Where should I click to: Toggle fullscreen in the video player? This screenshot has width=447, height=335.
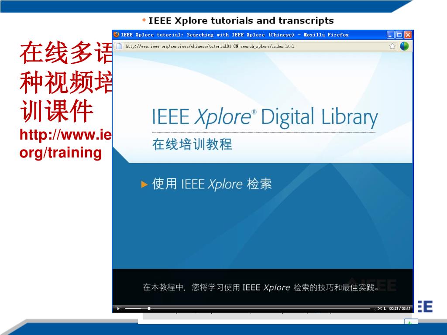[379, 308]
